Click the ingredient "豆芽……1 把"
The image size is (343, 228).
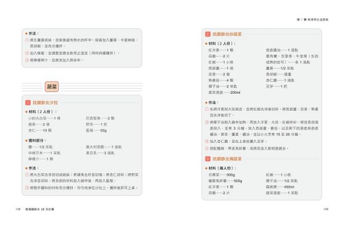click(277, 86)
